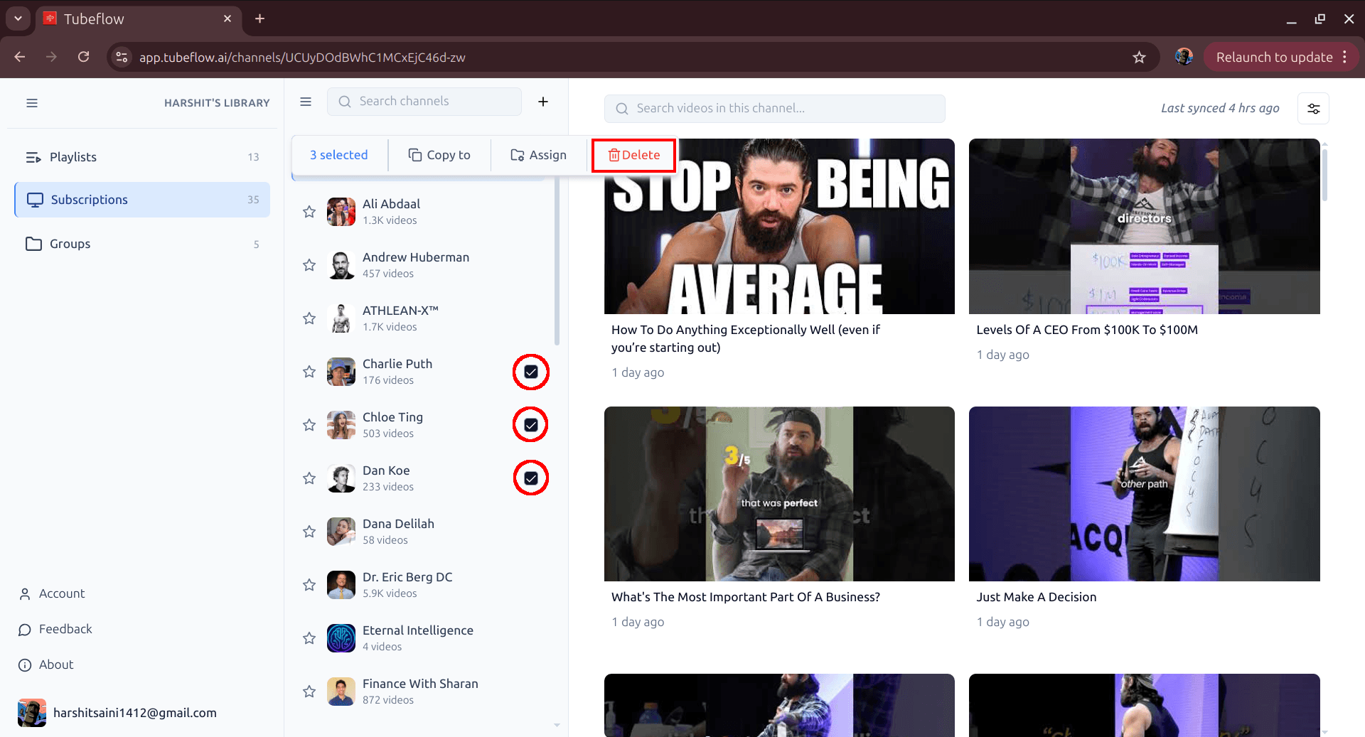Switch to the Subscriptions section
The width and height of the screenshot is (1365, 737).
89,200
